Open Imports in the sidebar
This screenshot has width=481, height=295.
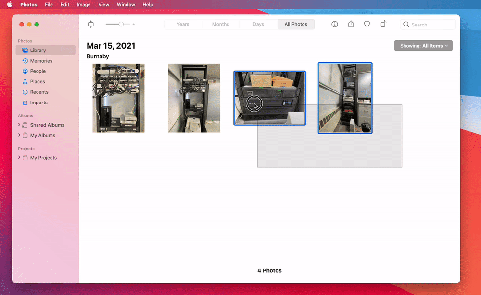point(45,102)
